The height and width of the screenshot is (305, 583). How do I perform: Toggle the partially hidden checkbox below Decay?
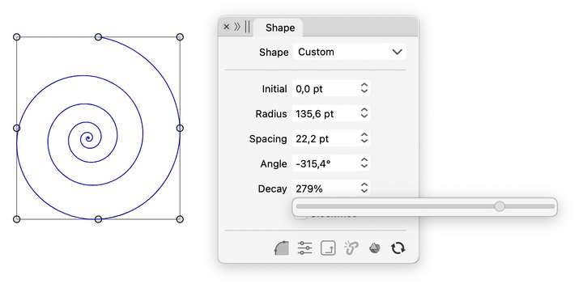[x=300, y=217]
